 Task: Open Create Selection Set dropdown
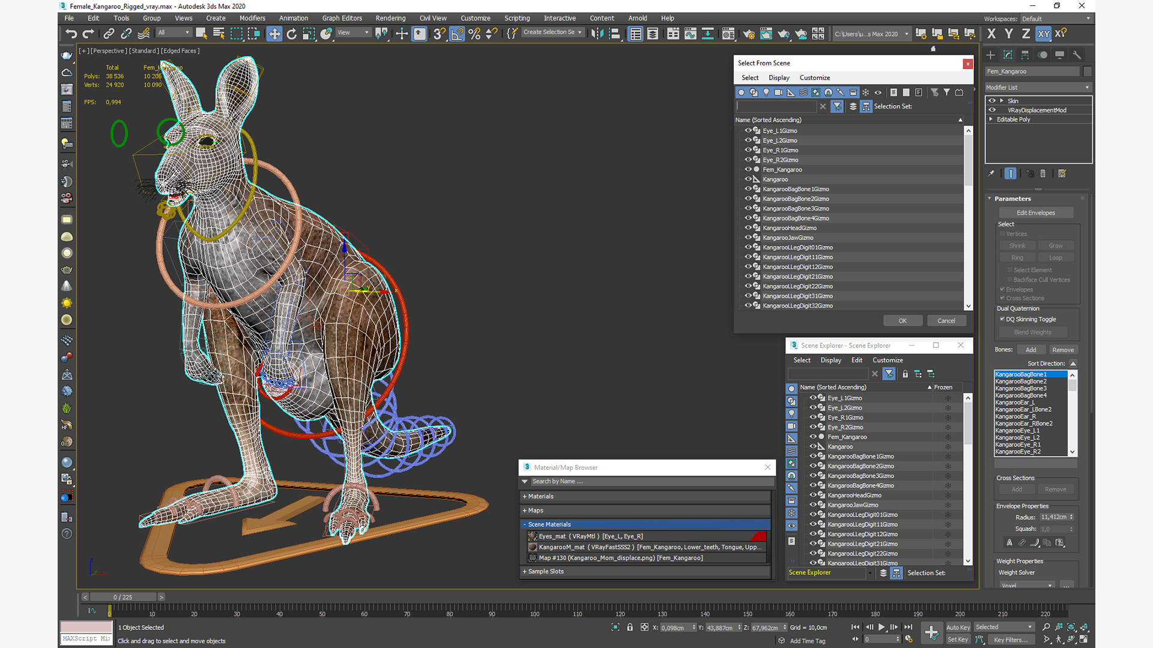coord(552,32)
